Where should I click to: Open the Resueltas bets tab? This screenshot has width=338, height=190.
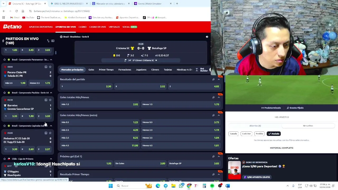pos(308,126)
